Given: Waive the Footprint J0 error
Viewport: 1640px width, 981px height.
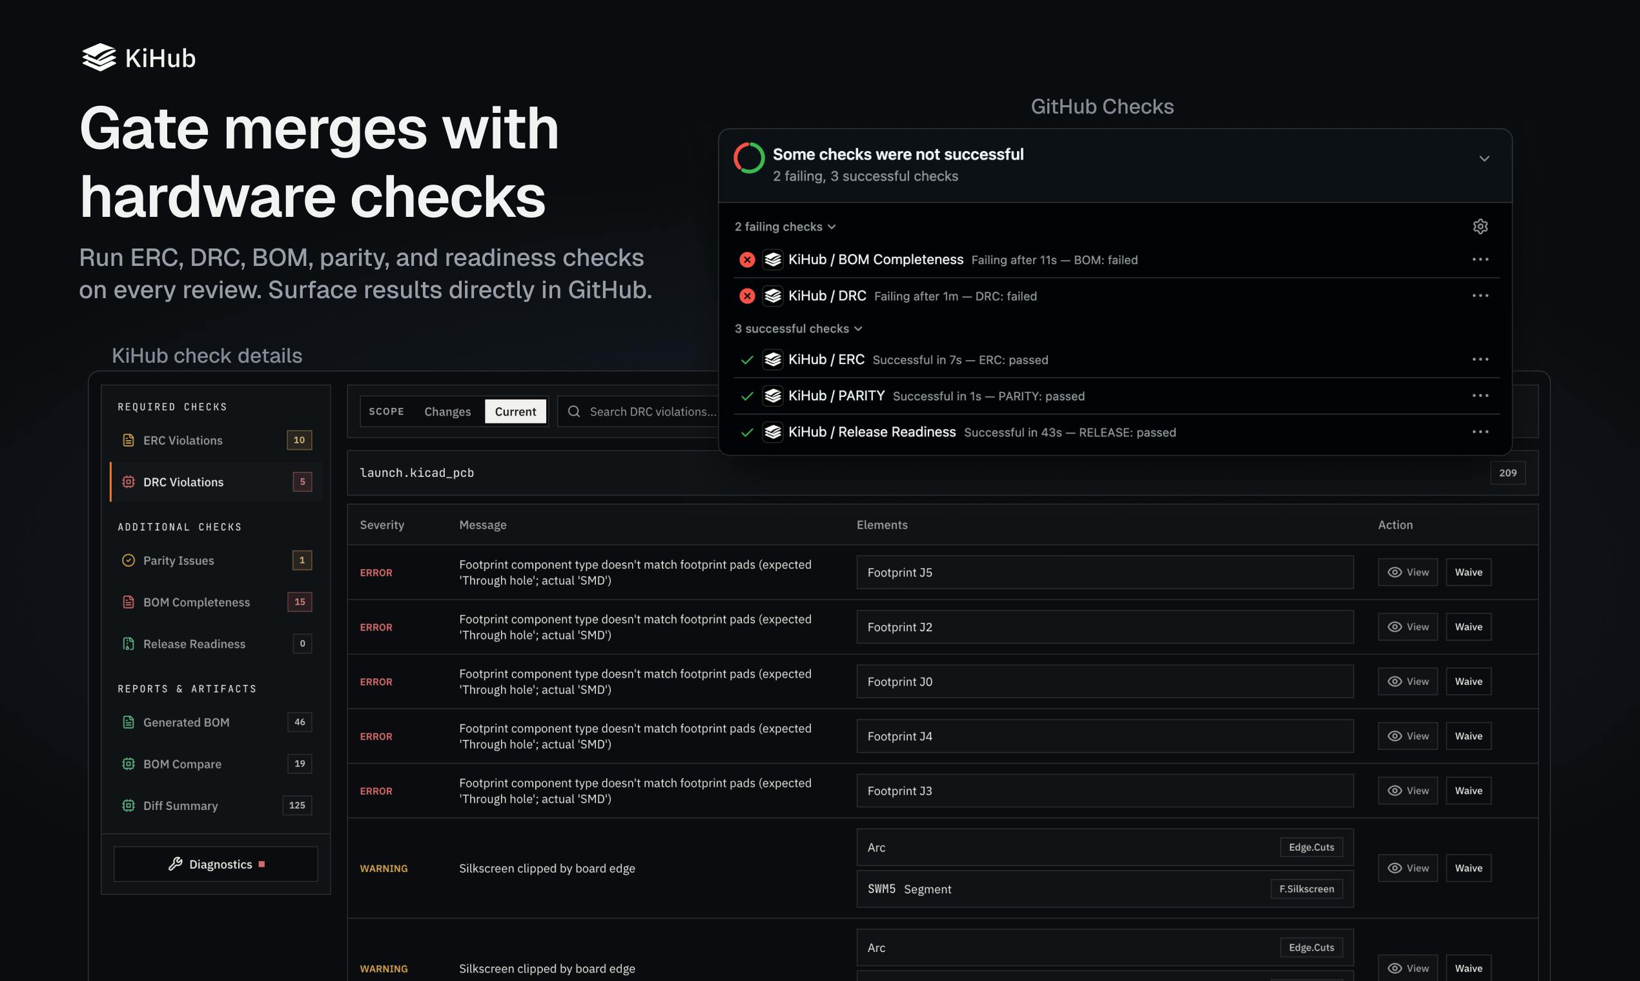Looking at the screenshot, I should coord(1468,681).
